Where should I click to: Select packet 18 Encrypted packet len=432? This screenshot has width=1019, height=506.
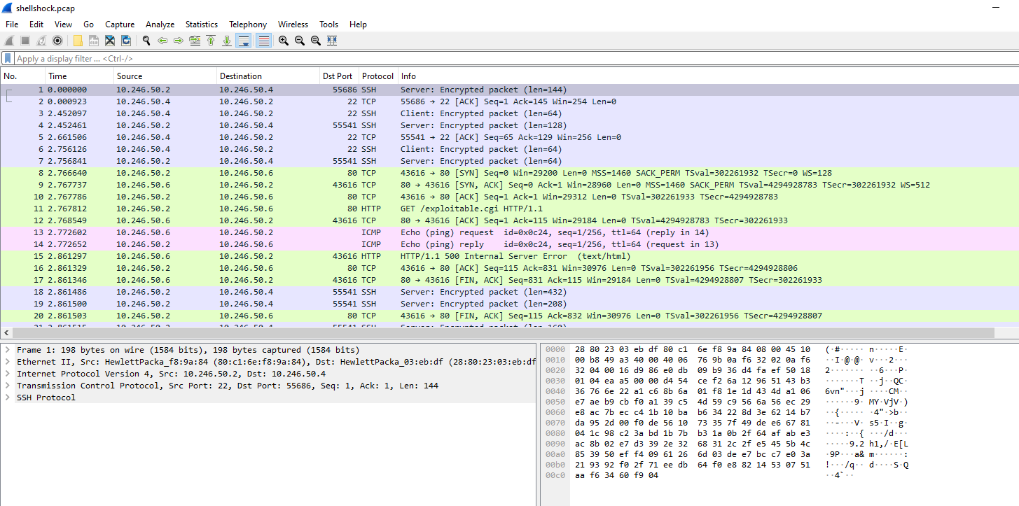pyautogui.click(x=509, y=292)
